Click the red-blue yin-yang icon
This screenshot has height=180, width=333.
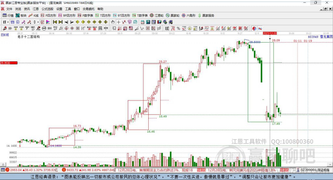click(x=254, y=29)
